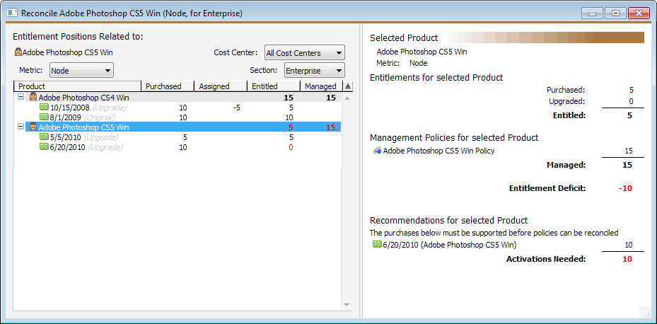Screen dimensions: 657x324
Task: Click the scroll down arrow in the list
Action: [x=347, y=305]
